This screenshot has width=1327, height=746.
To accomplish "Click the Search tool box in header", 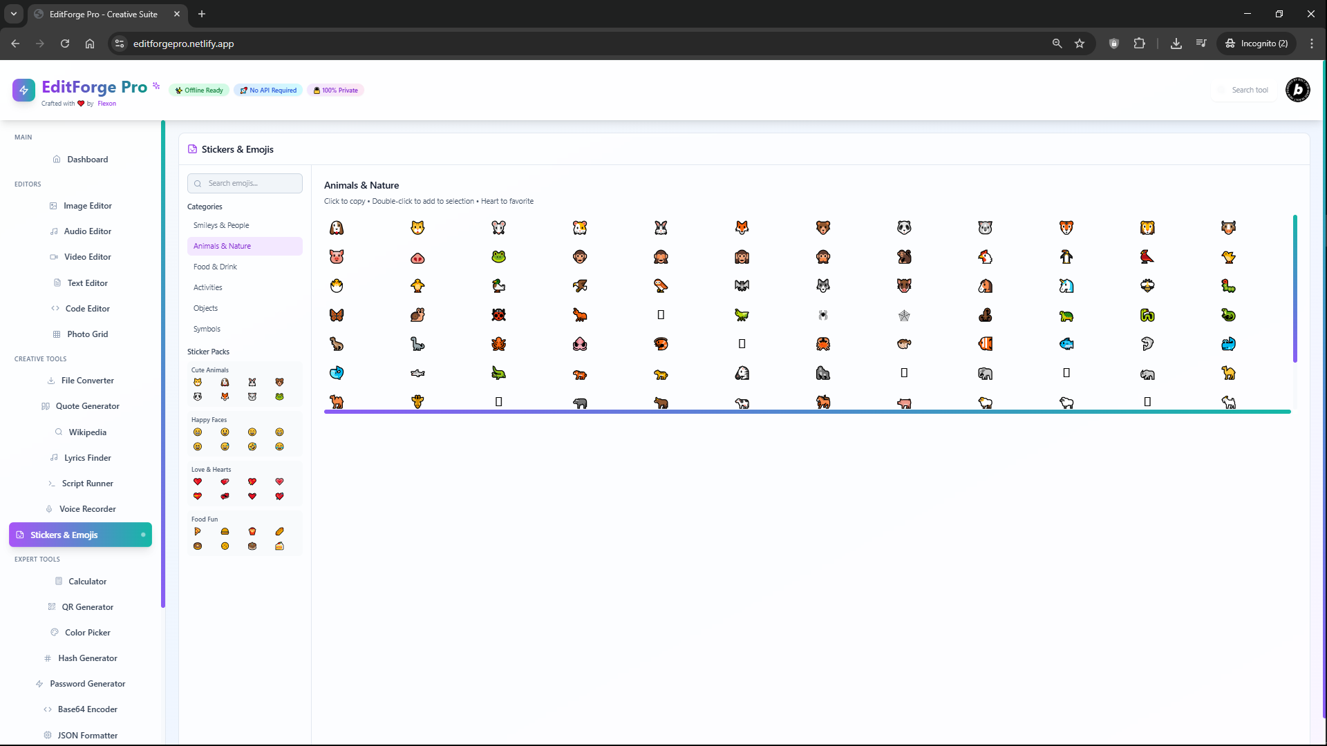I will coord(1249,90).
